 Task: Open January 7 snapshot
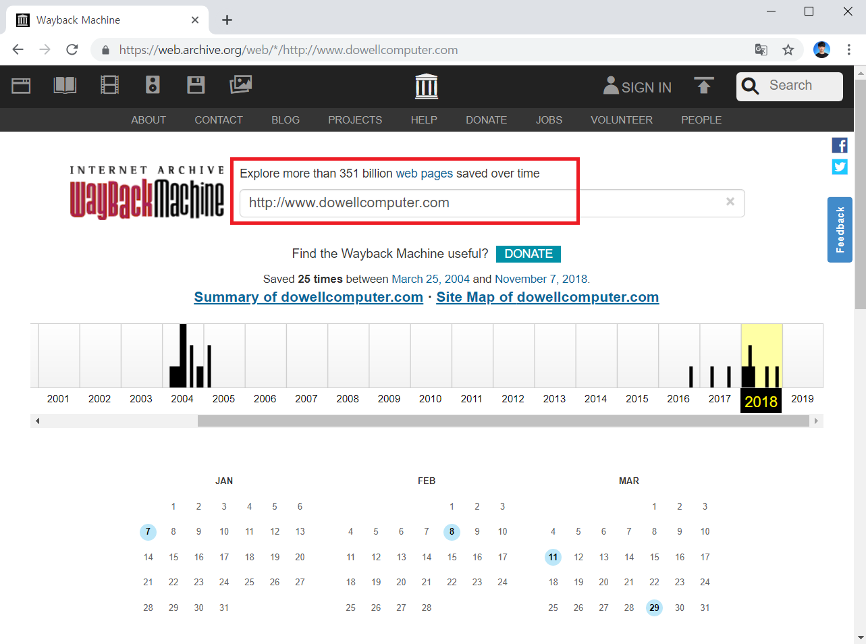(148, 532)
